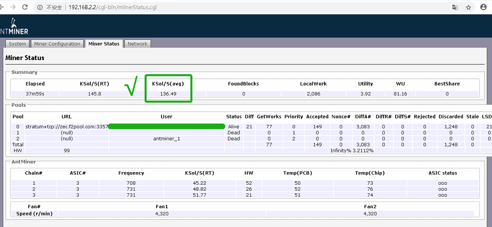Go to the Network tab
Viewport: 492px width, 227px height.
click(137, 44)
